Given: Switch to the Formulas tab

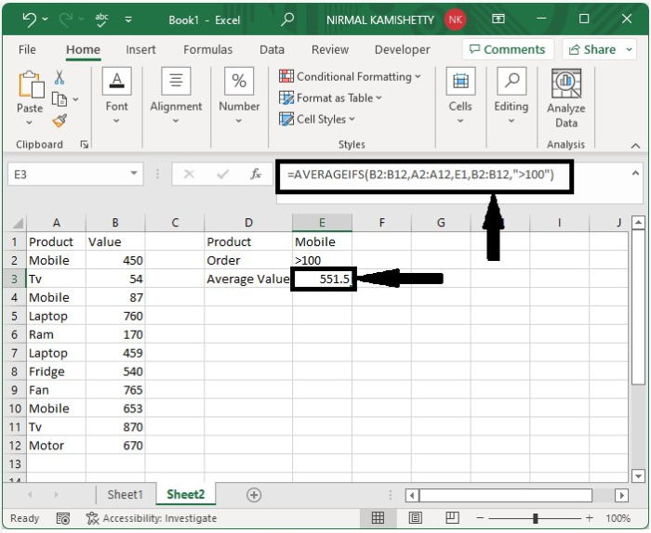Looking at the screenshot, I should [208, 50].
